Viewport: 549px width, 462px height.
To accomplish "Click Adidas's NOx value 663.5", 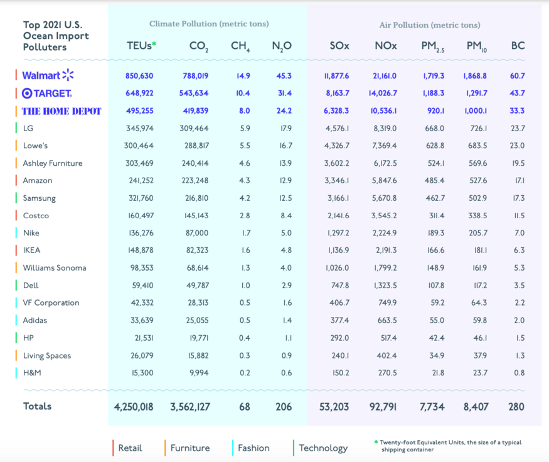I will coord(387,320).
